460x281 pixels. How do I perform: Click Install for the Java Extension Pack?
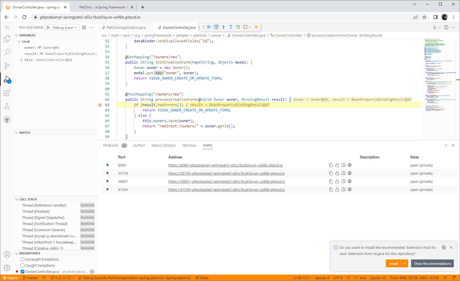[x=393, y=263]
